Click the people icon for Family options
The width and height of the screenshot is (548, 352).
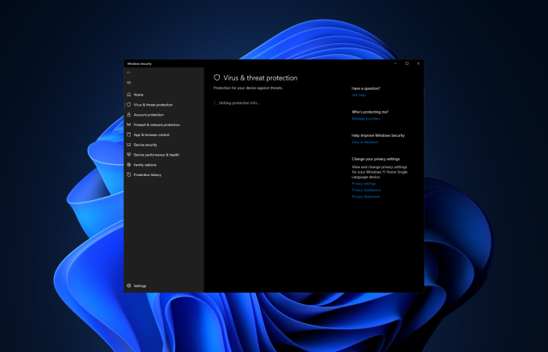pos(128,164)
